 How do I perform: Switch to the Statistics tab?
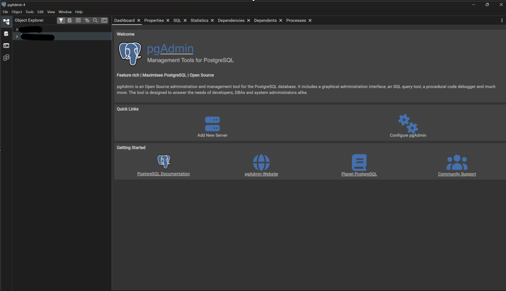tap(199, 20)
